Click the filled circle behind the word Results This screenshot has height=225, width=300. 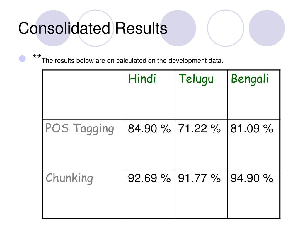178,28
